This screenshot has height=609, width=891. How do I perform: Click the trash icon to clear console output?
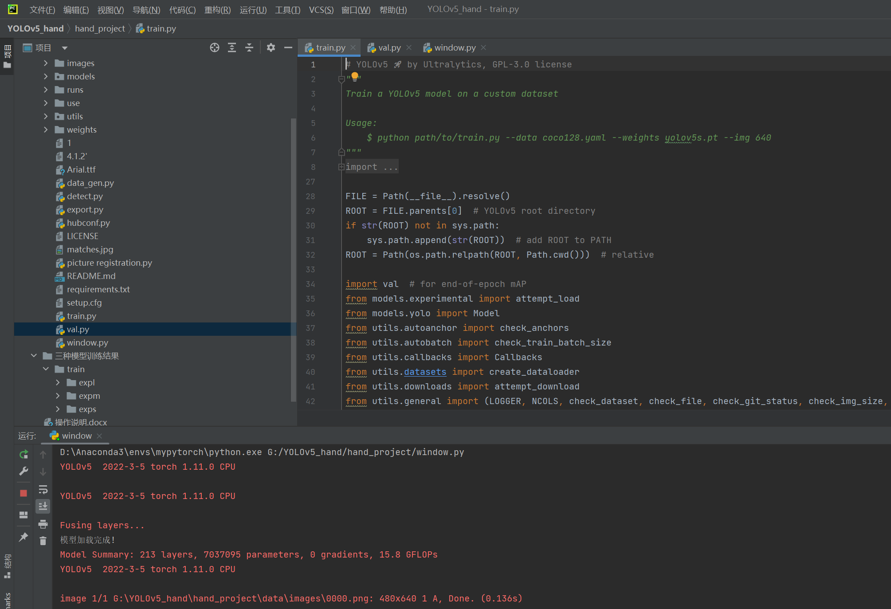pos(43,541)
